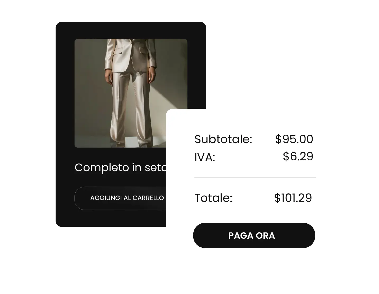Click the Totale label
This screenshot has height=294, width=379.
point(213,198)
